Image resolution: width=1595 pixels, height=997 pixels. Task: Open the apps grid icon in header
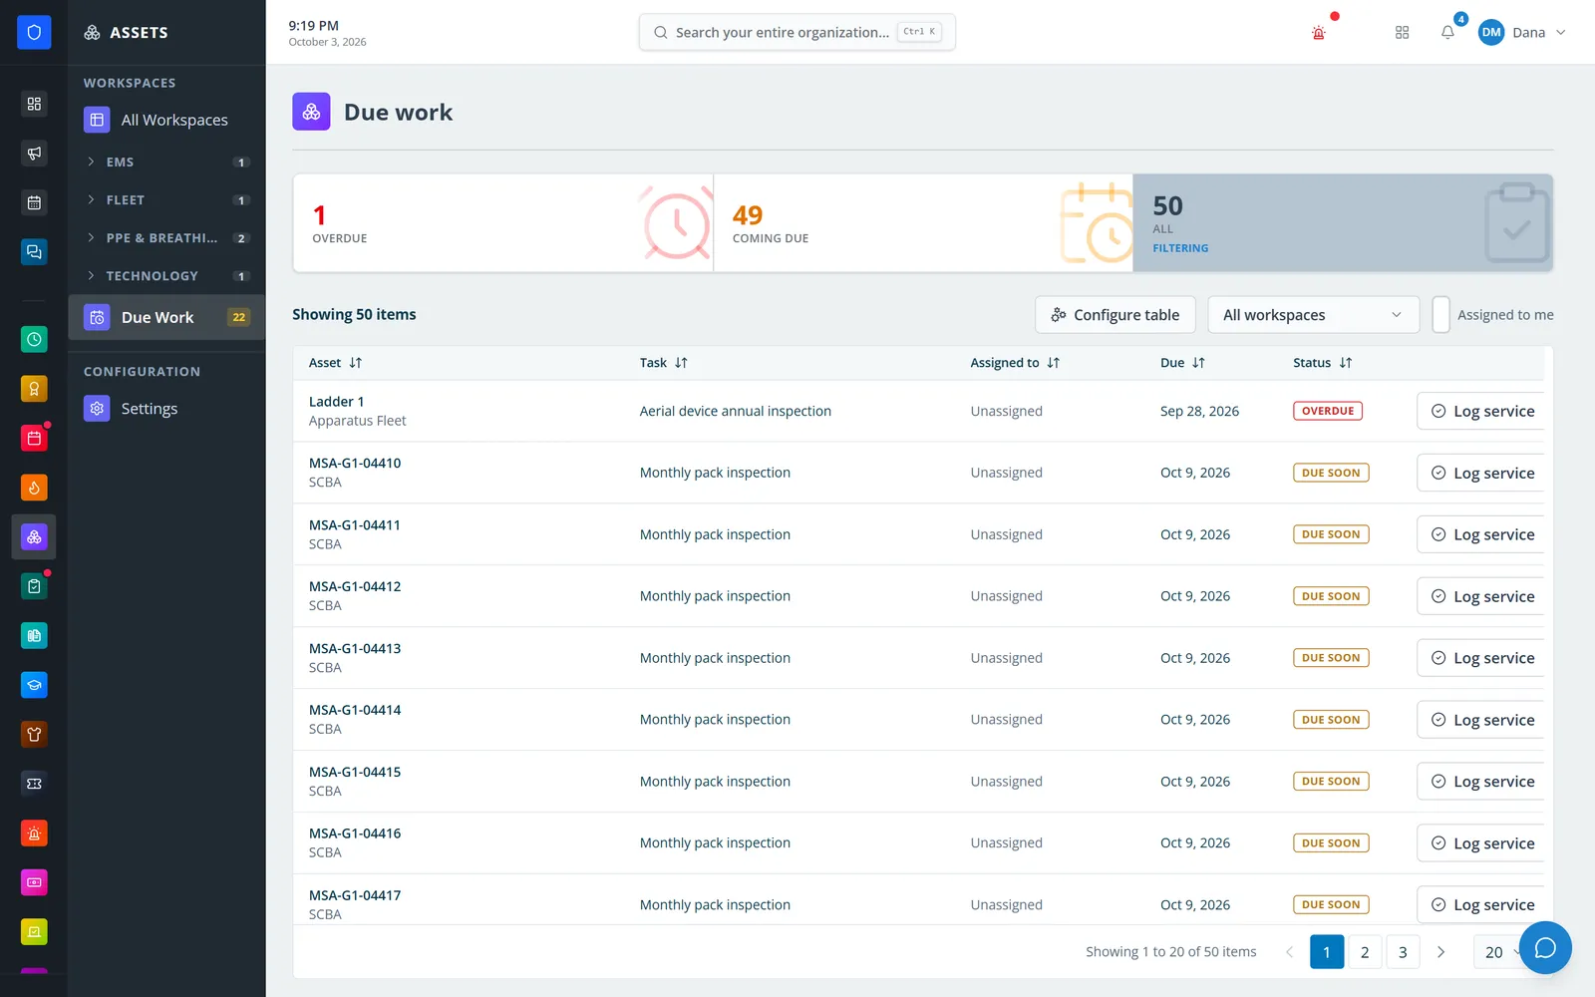coord(1402,32)
